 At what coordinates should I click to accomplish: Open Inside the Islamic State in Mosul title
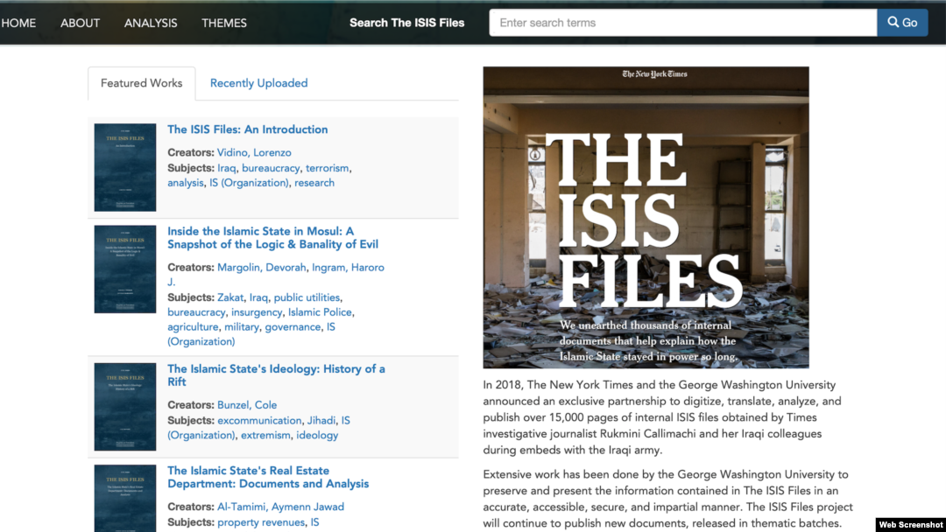click(x=272, y=238)
